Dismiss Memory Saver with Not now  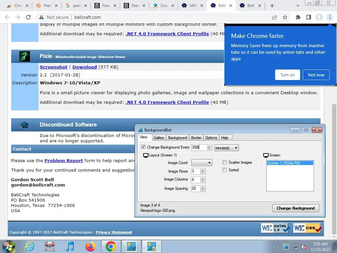(x=316, y=75)
